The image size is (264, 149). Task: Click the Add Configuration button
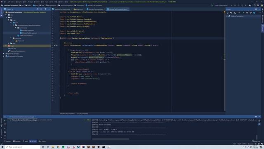tap(222, 5)
